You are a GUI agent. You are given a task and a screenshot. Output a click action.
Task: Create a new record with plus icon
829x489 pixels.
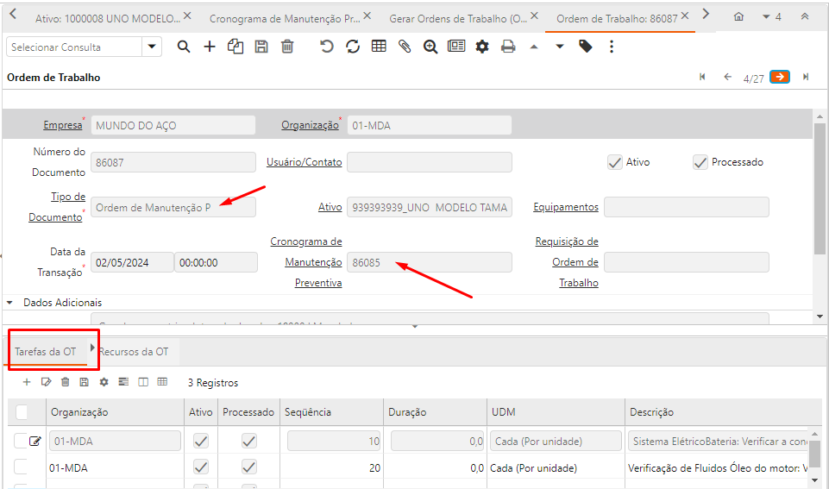210,47
